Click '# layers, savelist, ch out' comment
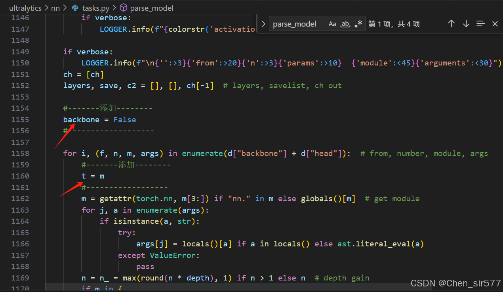 282,85
